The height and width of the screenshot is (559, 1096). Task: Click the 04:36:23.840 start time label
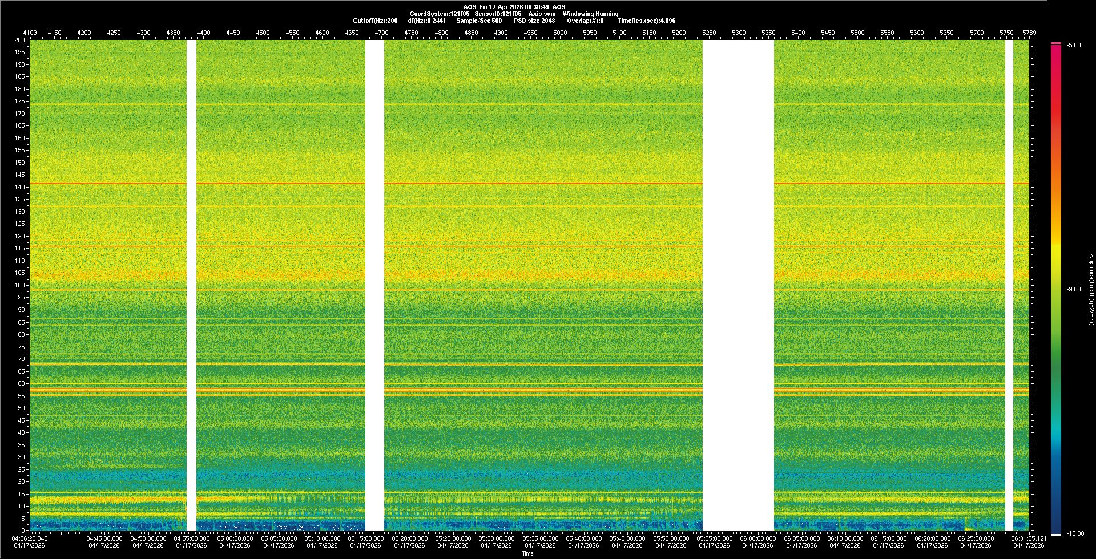30,538
